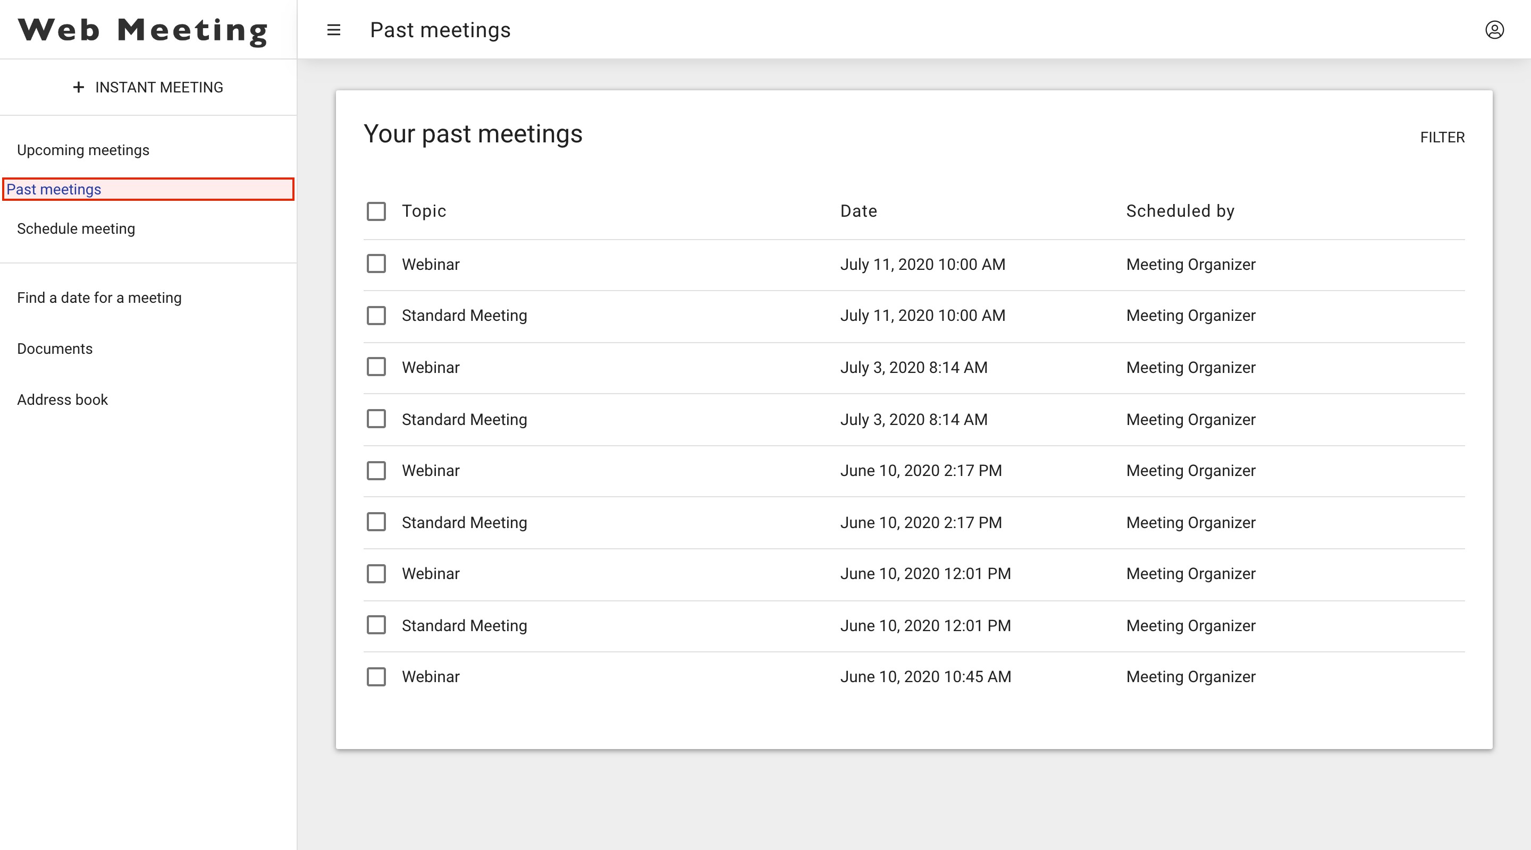Open the Address book

[62, 399]
